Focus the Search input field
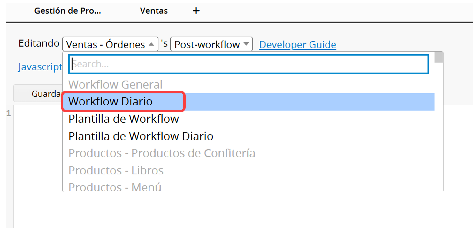This screenshot has height=247, width=475. click(249, 64)
